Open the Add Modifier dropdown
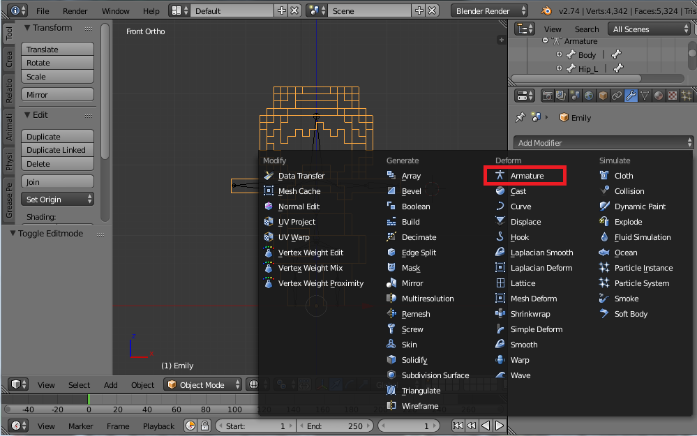 click(604, 143)
